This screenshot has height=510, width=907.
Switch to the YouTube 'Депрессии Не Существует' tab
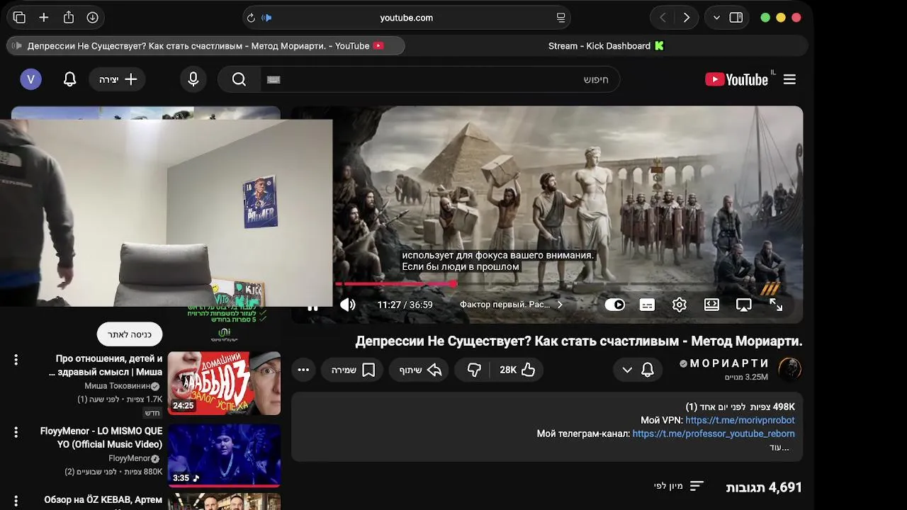(205, 46)
